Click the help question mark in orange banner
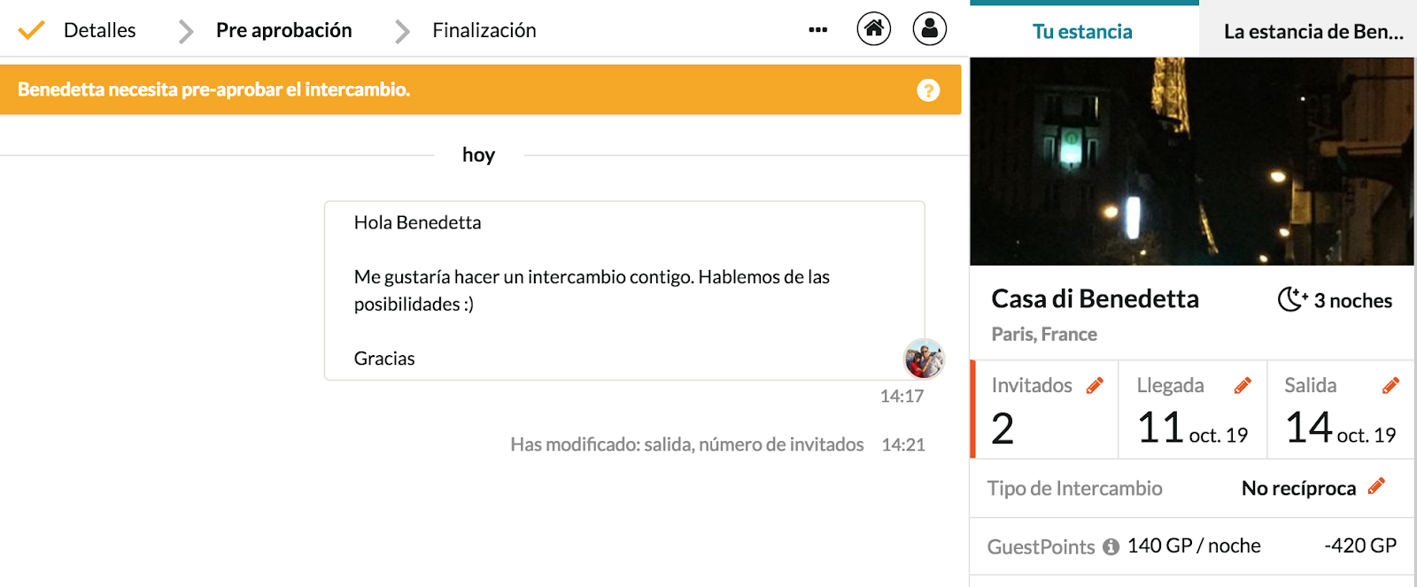Viewport: 1417px width, 587px height. click(x=927, y=90)
